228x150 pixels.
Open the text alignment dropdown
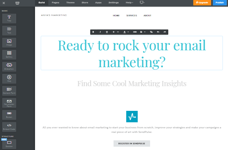pos(143,32)
